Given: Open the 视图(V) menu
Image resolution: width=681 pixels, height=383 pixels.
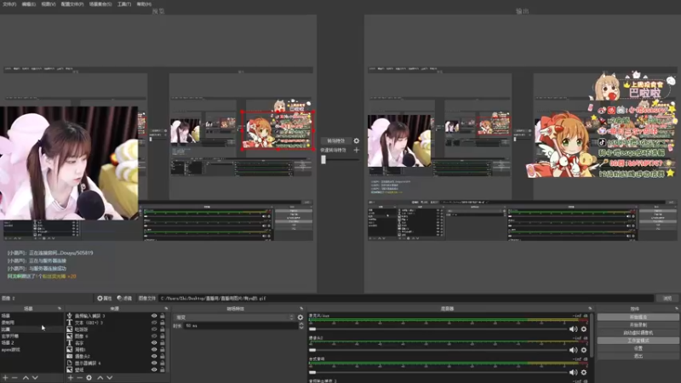Looking at the screenshot, I should click(x=49, y=4).
